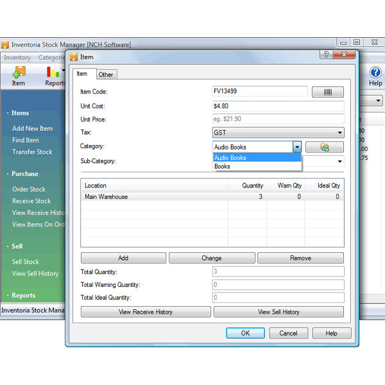Click the Item toolbar icon in main window
This screenshot has width=385, height=385.
tap(19, 76)
